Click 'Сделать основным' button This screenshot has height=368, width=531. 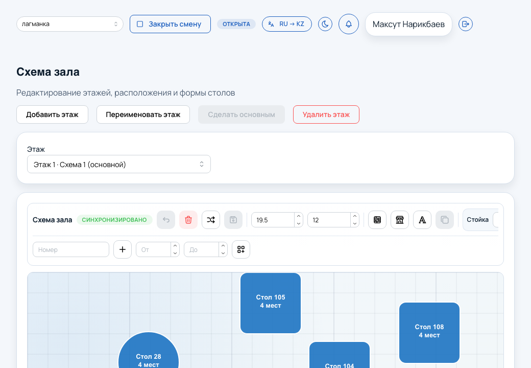242,114
